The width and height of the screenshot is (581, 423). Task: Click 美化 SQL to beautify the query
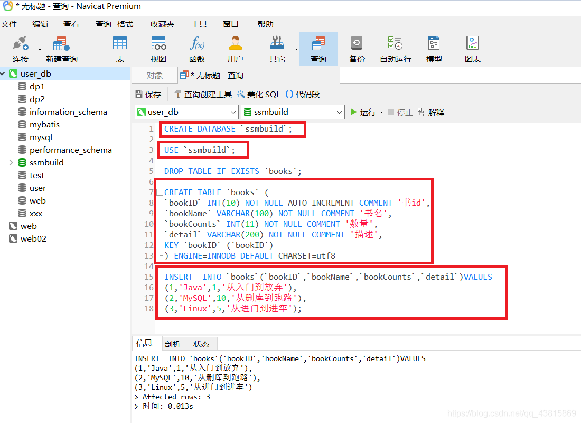(259, 94)
